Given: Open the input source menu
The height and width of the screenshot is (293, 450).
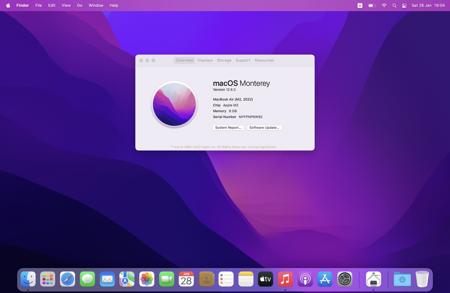Looking at the screenshot, I should point(360,6).
